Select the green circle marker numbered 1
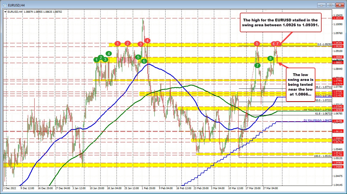347x194 pixels. (x=97, y=60)
